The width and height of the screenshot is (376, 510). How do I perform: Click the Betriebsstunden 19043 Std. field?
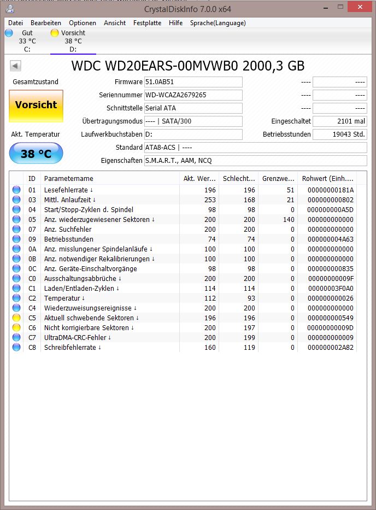click(x=340, y=134)
